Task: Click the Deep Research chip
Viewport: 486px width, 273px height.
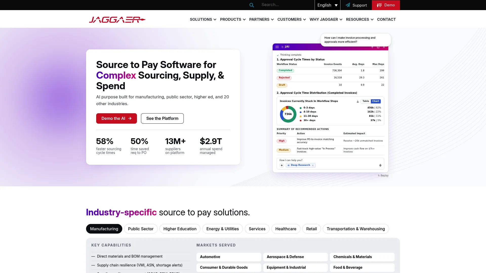Action: click(x=300, y=165)
